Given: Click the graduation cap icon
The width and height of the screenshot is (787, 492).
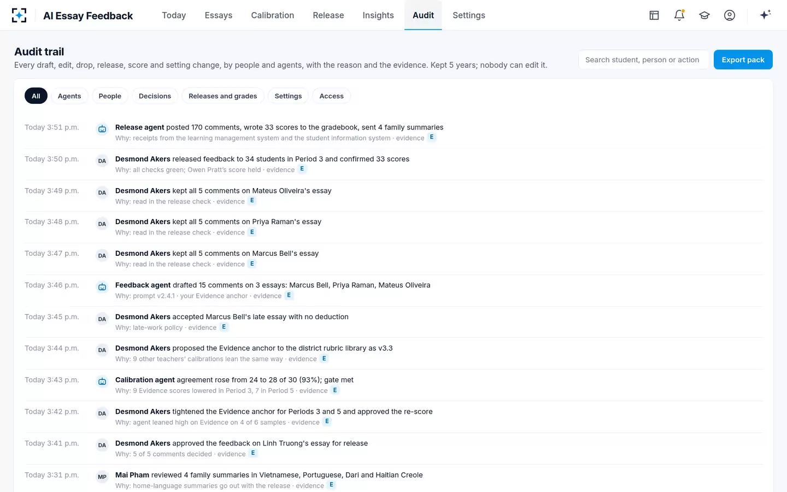Looking at the screenshot, I should 704,15.
